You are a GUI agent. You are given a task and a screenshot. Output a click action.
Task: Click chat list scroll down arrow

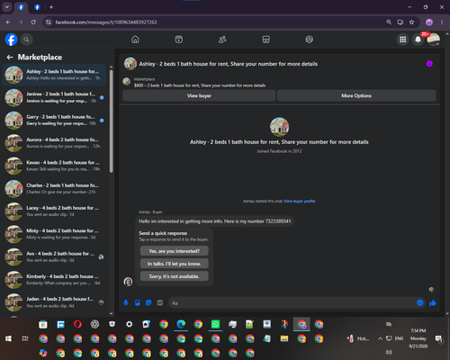112,314
